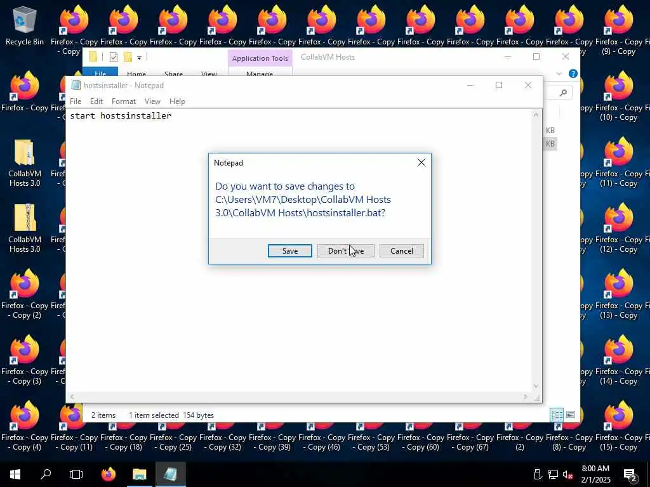Select Firefox - Copy (12) - Copy shortcut
The image size is (650, 487).
[x=618, y=228]
